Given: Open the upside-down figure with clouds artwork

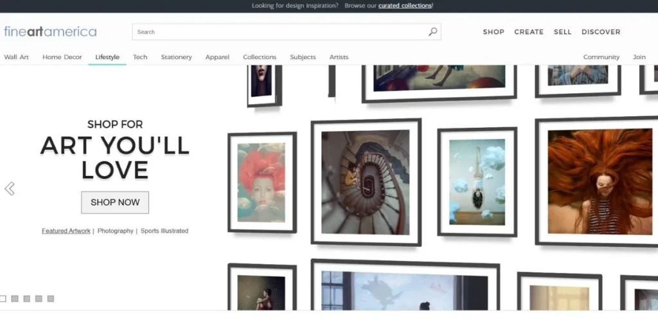Looking at the screenshot, I should [x=477, y=182].
